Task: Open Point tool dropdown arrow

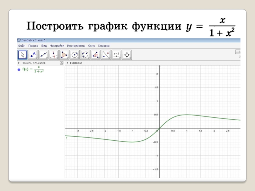Action: click(x=36, y=58)
